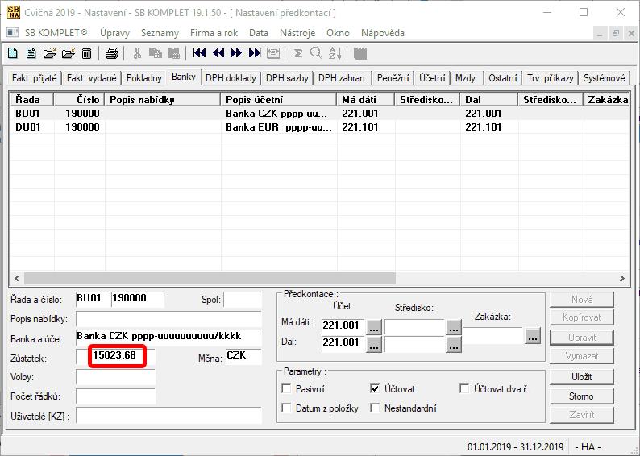Screen dimensions: 640x456
Task: Click the second open folder icon
Action: 69,53
